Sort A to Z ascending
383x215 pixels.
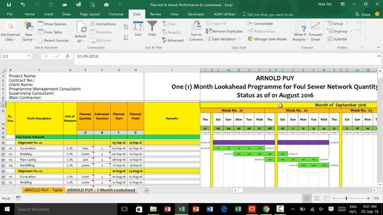126,26
